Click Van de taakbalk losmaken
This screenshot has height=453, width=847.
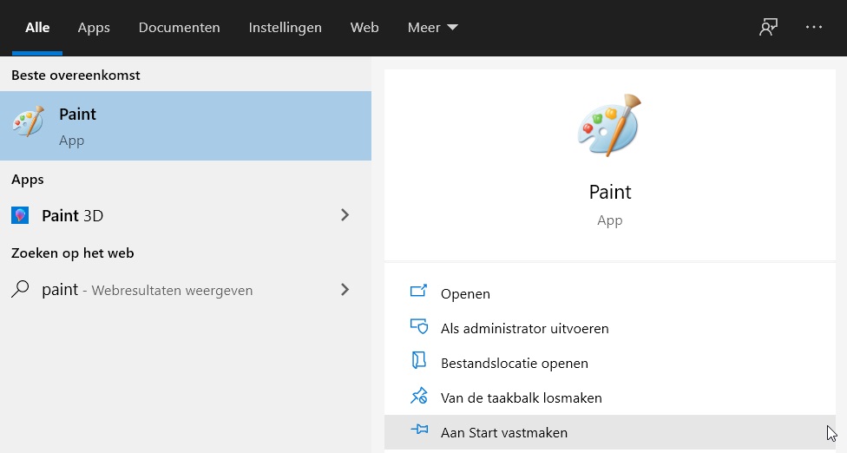coord(521,397)
